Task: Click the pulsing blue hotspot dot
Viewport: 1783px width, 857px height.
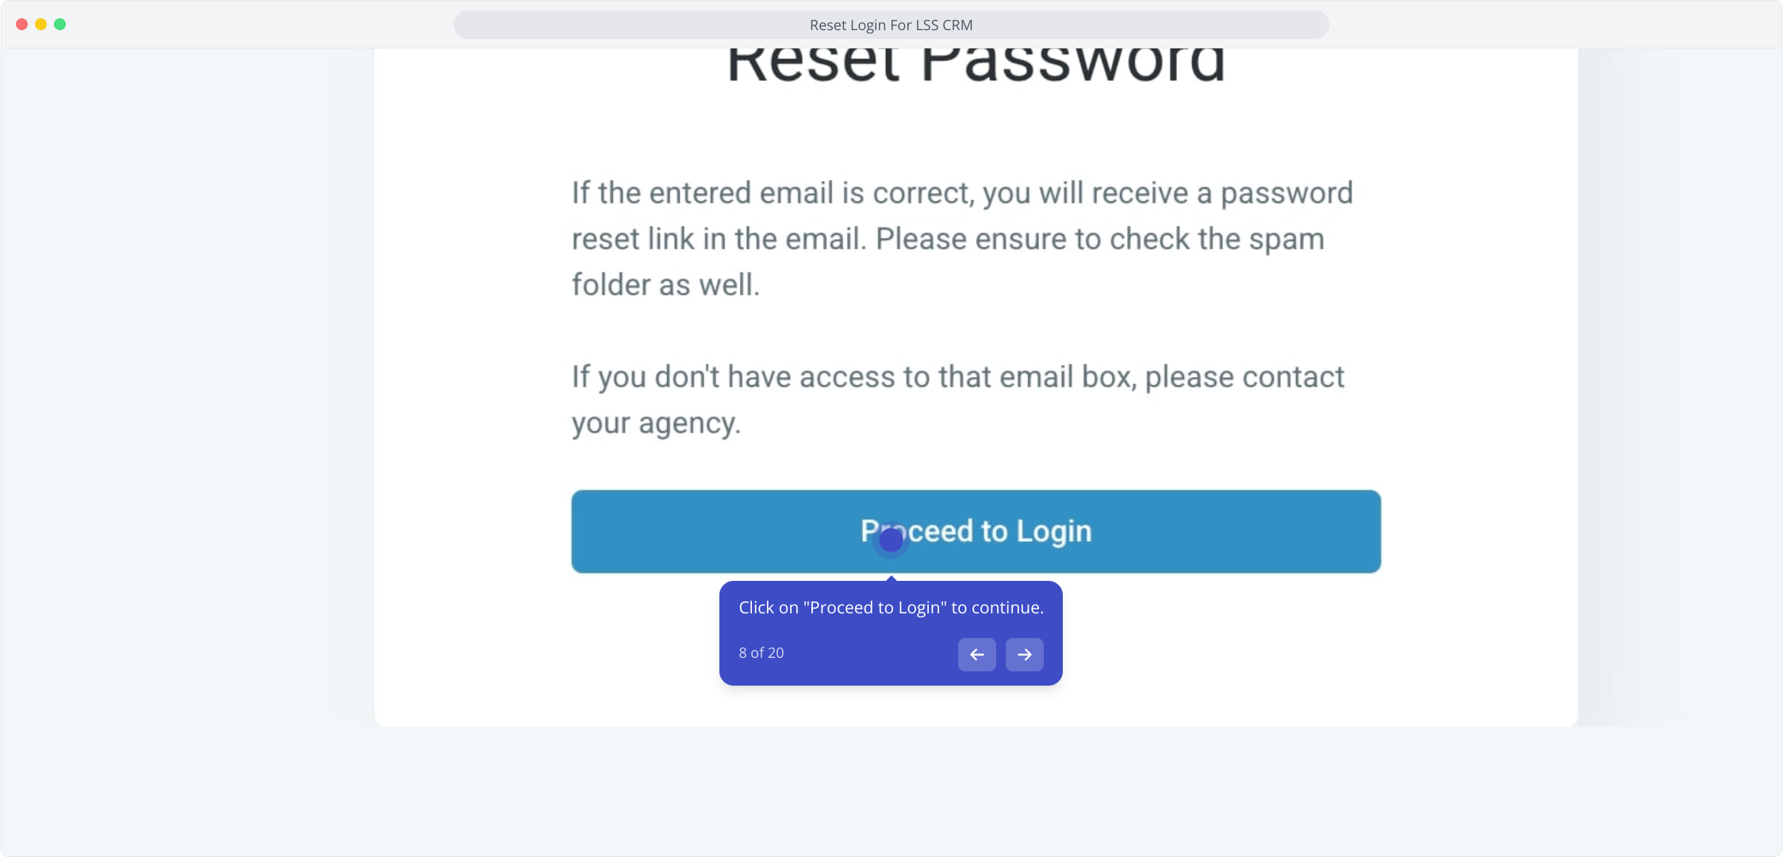Action: 891,540
